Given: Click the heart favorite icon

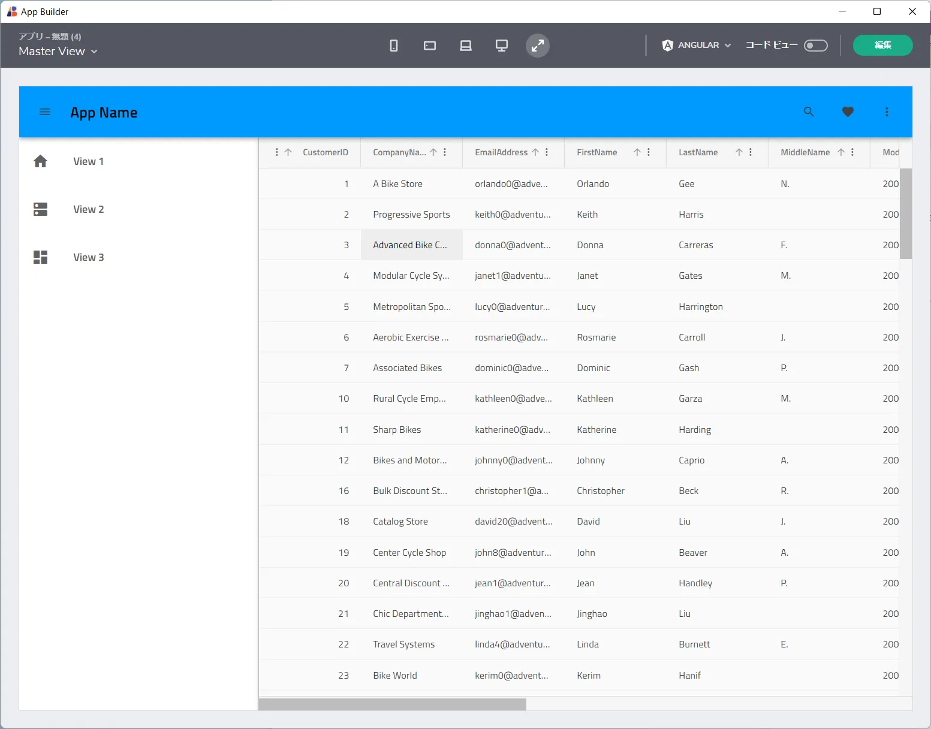Looking at the screenshot, I should tap(848, 112).
